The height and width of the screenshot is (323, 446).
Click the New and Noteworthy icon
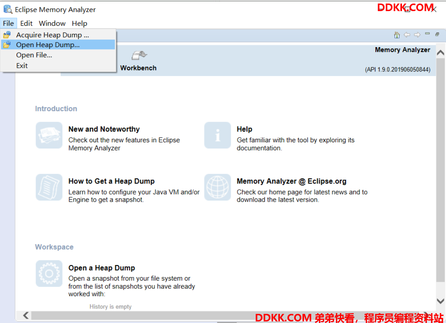point(49,135)
